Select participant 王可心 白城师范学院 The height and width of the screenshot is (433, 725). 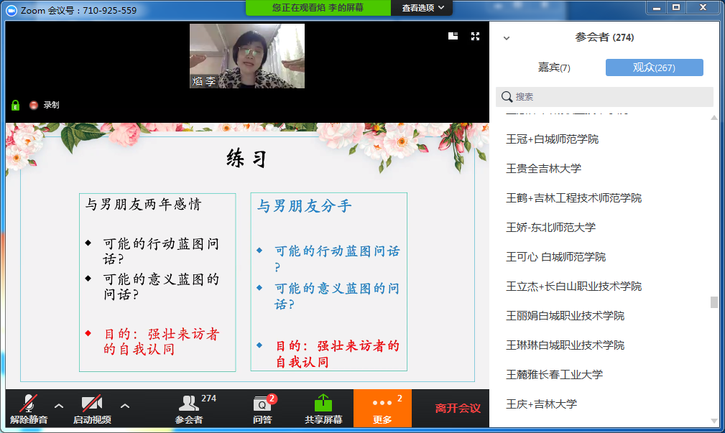[555, 257]
